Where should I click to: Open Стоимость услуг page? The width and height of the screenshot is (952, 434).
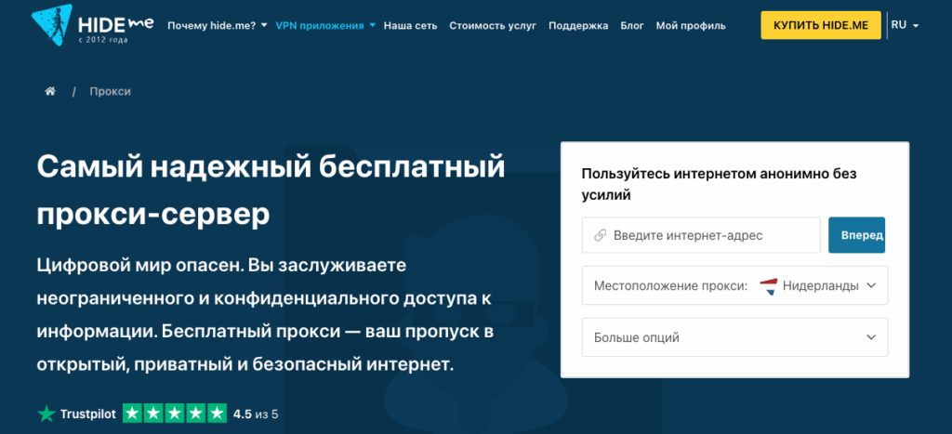point(493,26)
